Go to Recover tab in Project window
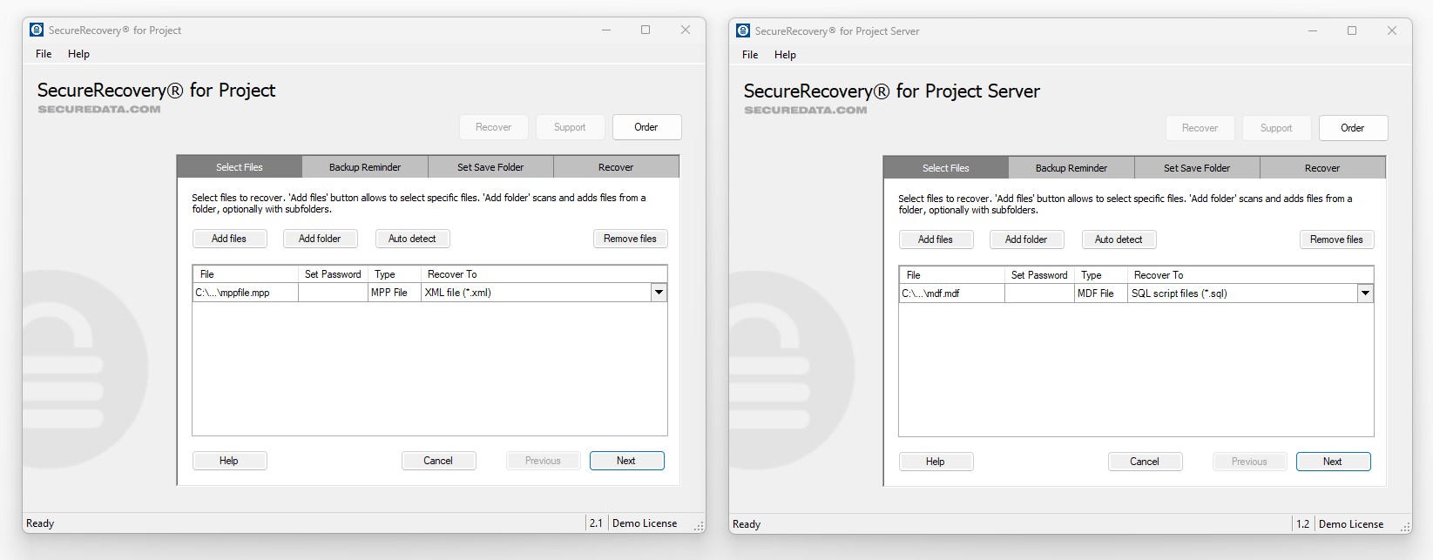Screen dimensions: 1433x560 (x=616, y=167)
